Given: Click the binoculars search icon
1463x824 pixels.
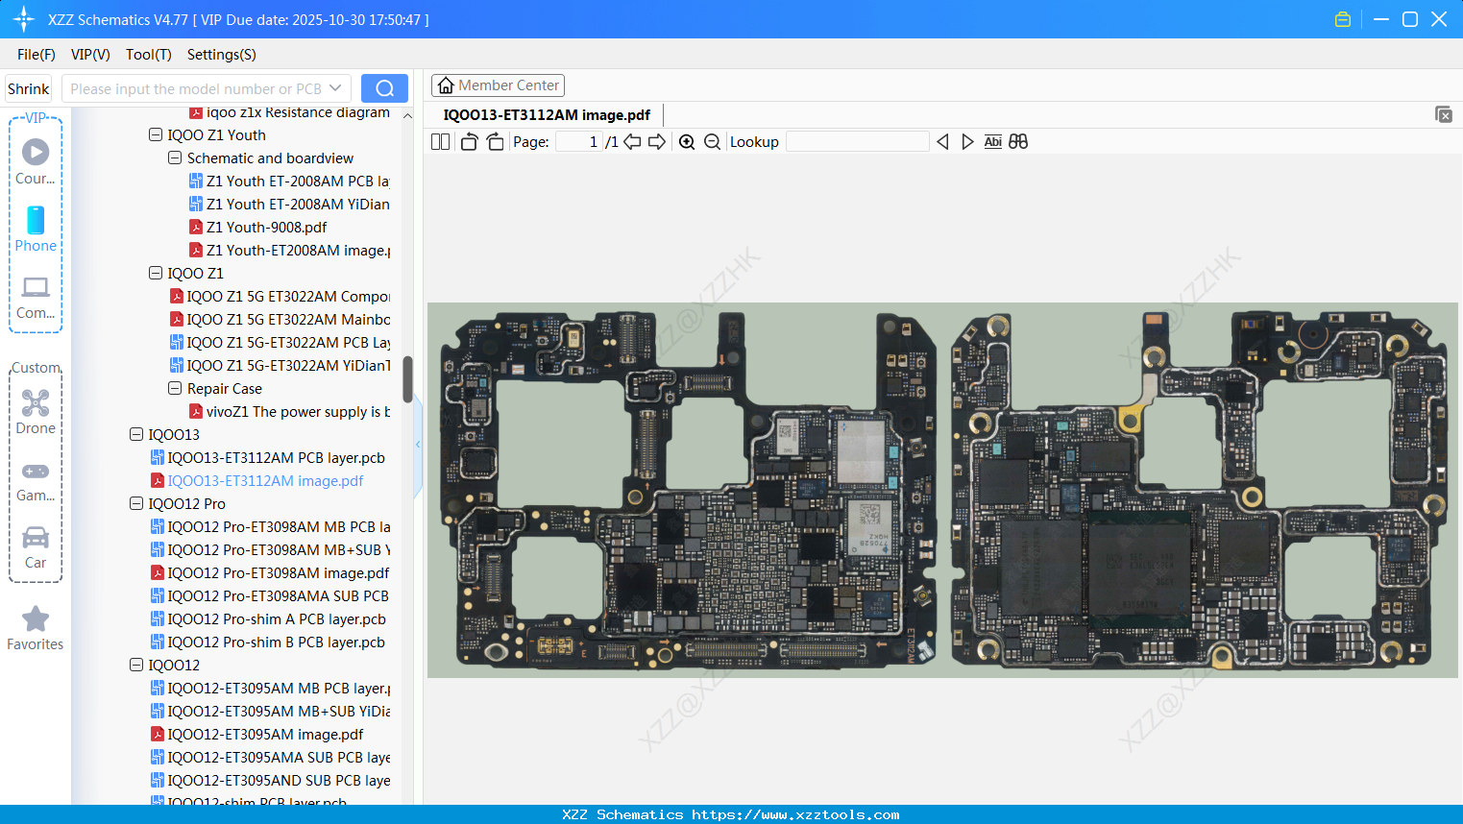Looking at the screenshot, I should [1018, 141].
